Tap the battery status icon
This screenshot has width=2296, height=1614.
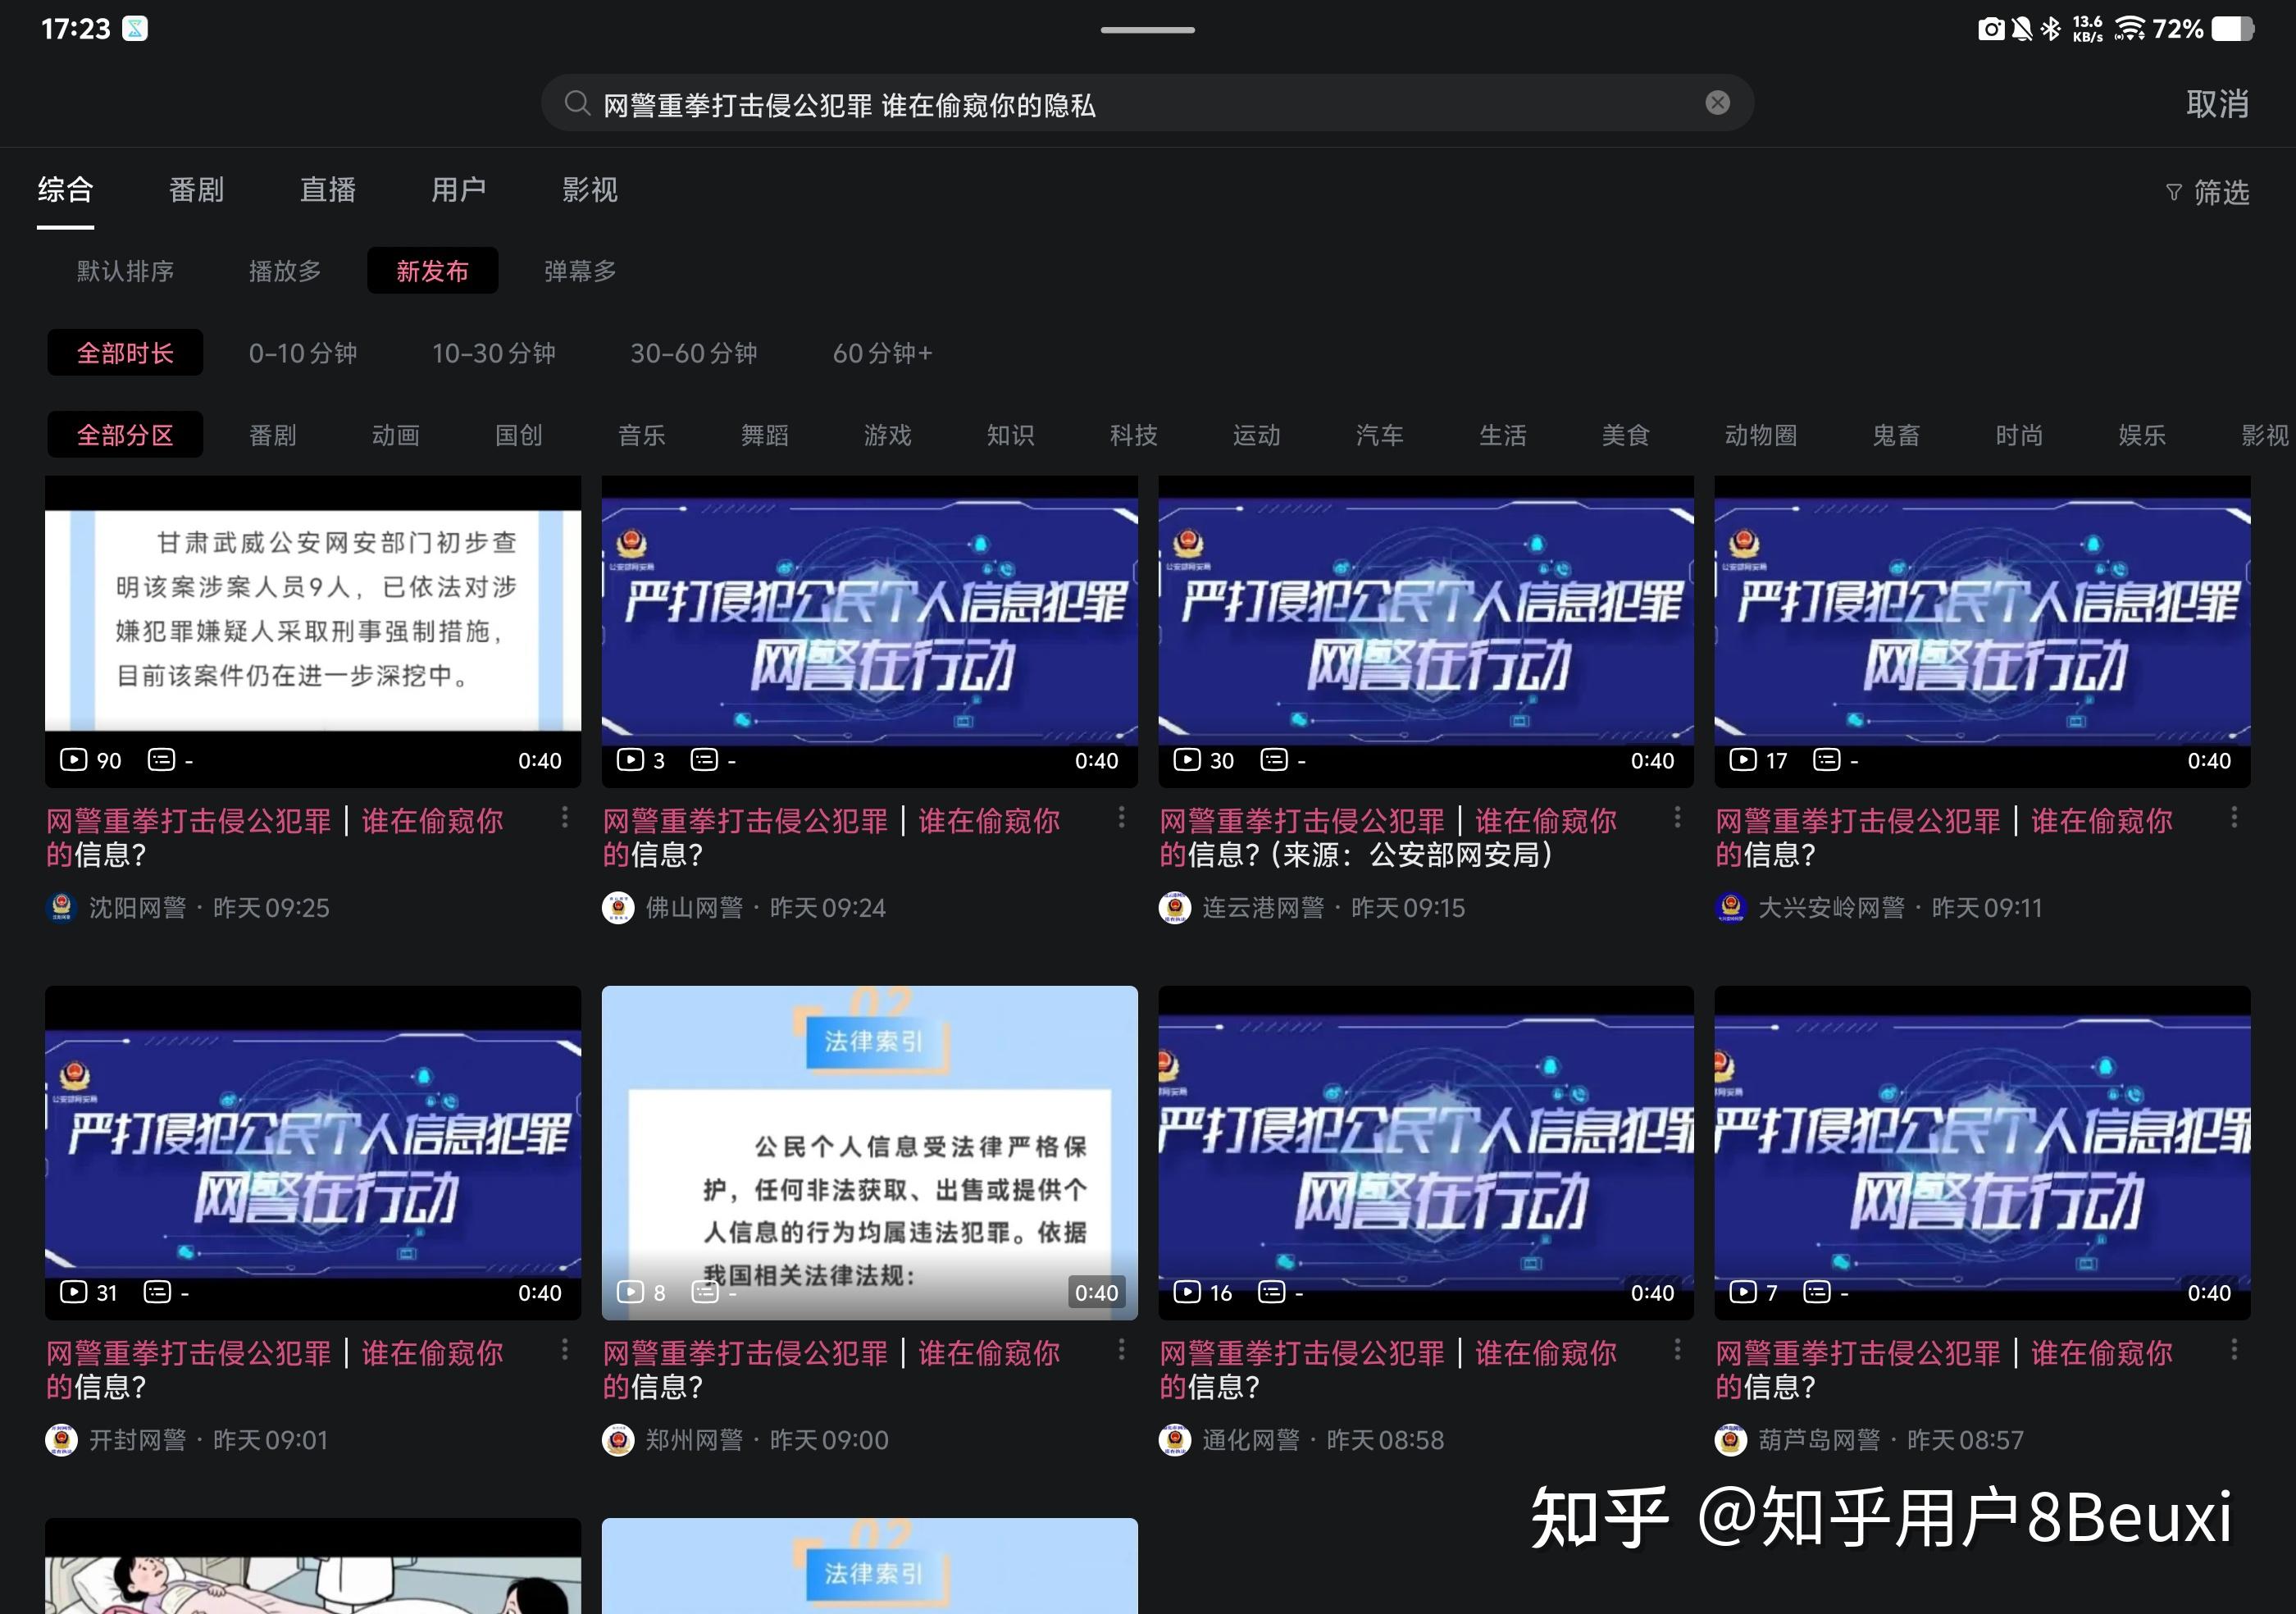click(2232, 28)
